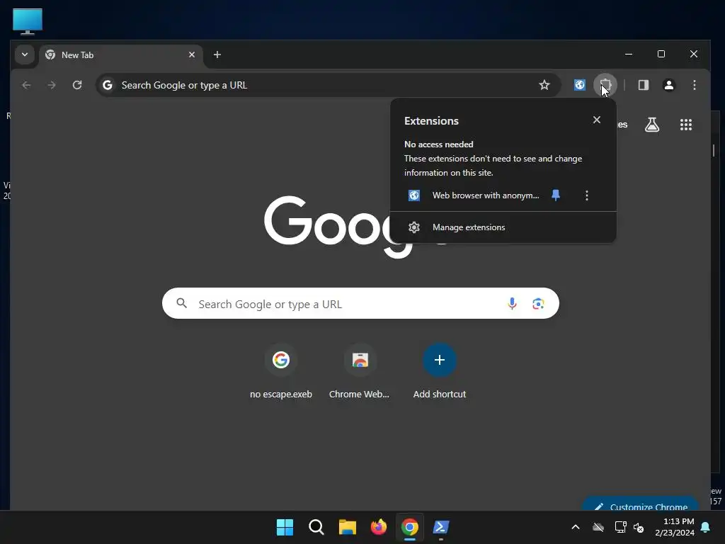
Task: Focus the address bar URL field
Action: [327, 85]
